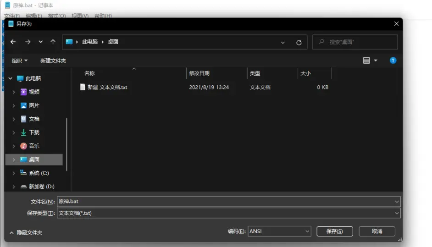Select the file 新建 文本文档.txt
Image resolution: width=432 pixels, height=247 pixels.
[x=104, y=87]
